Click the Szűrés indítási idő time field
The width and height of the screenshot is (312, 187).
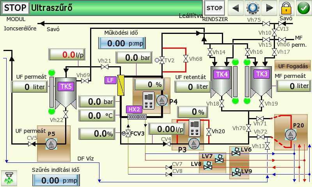tap(55, 180)
